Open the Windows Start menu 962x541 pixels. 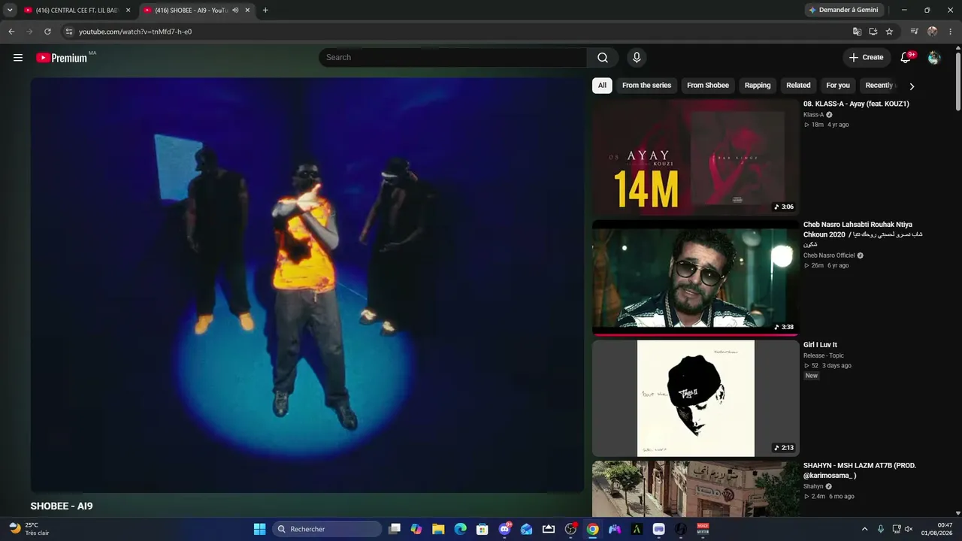pyautogui.click(x=259, y=529)
